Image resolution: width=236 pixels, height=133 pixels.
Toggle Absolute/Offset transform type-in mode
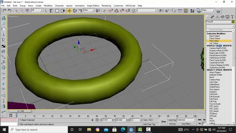97,120
